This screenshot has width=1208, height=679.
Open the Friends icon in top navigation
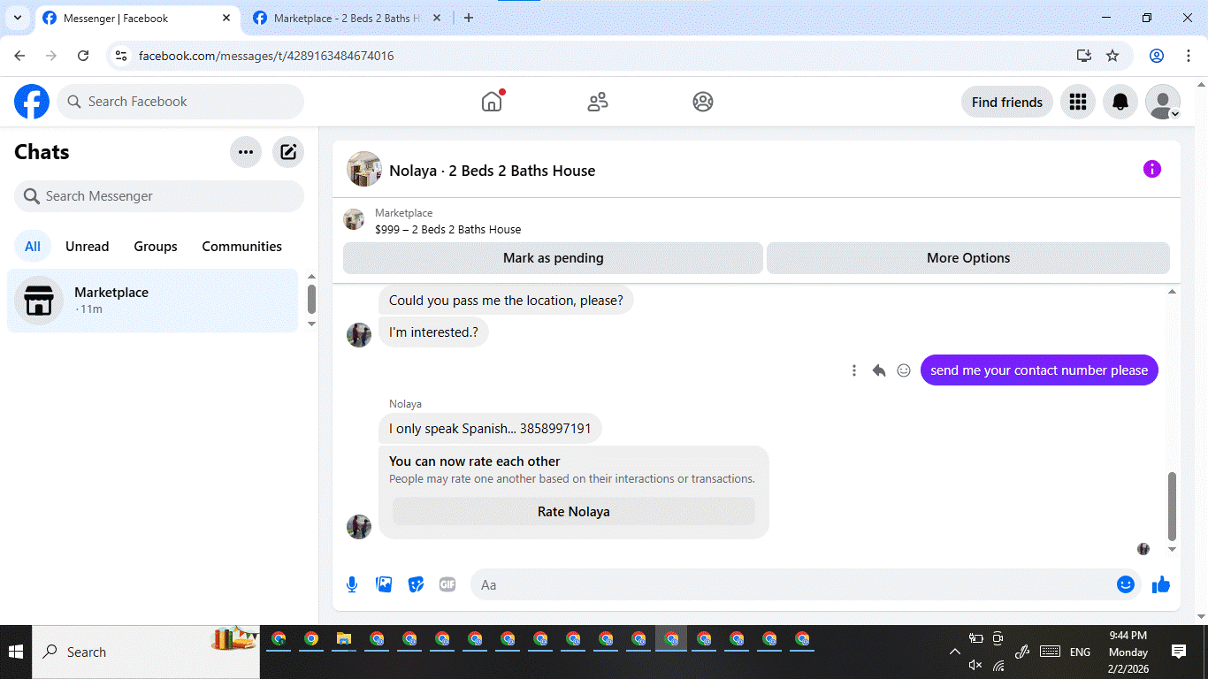click(x=598, y=102)
